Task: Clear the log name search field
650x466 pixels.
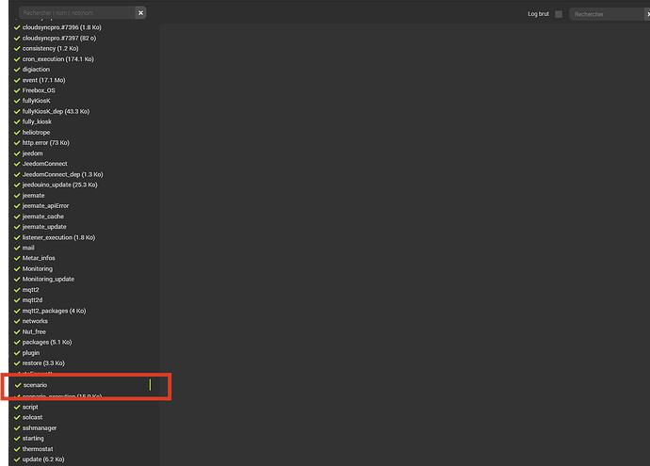Action: 140,13
